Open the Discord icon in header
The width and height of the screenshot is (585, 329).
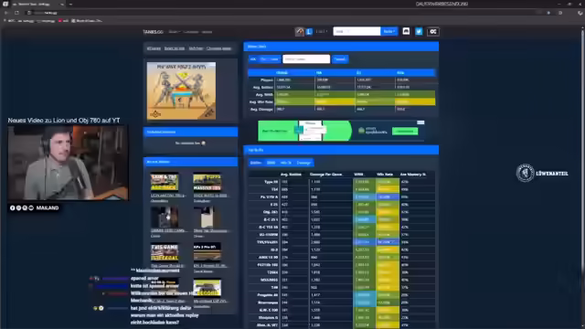tap(406, 31)
